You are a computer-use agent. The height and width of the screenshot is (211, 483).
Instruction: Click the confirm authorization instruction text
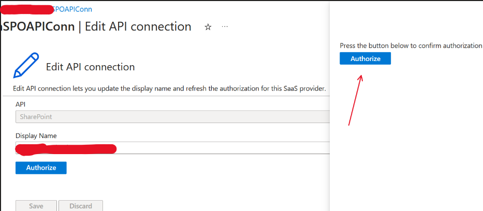[411, 46]
